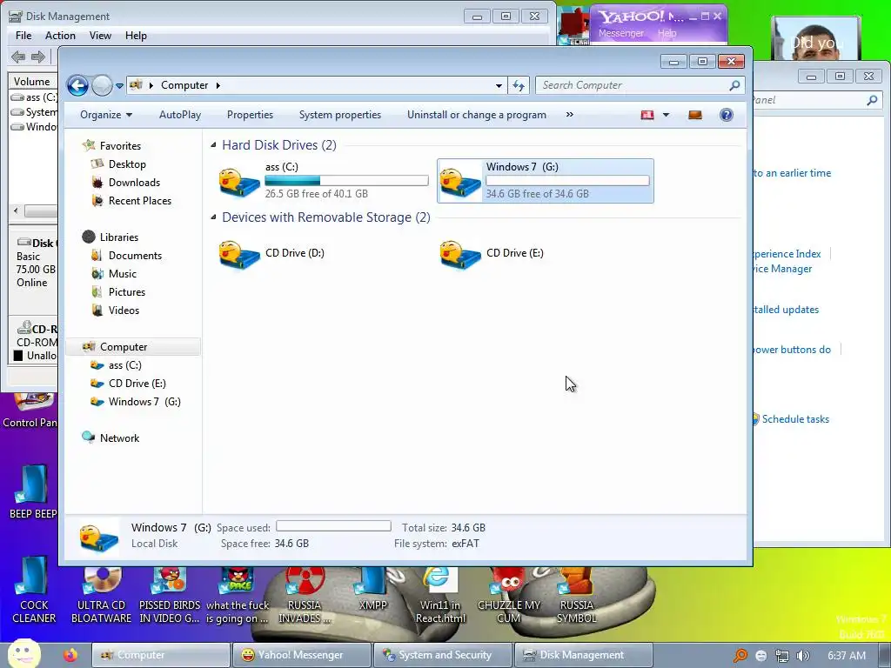Select the CD Drive (E:) icon
This screenshot has width=891, height=668.
pos(459,255)
